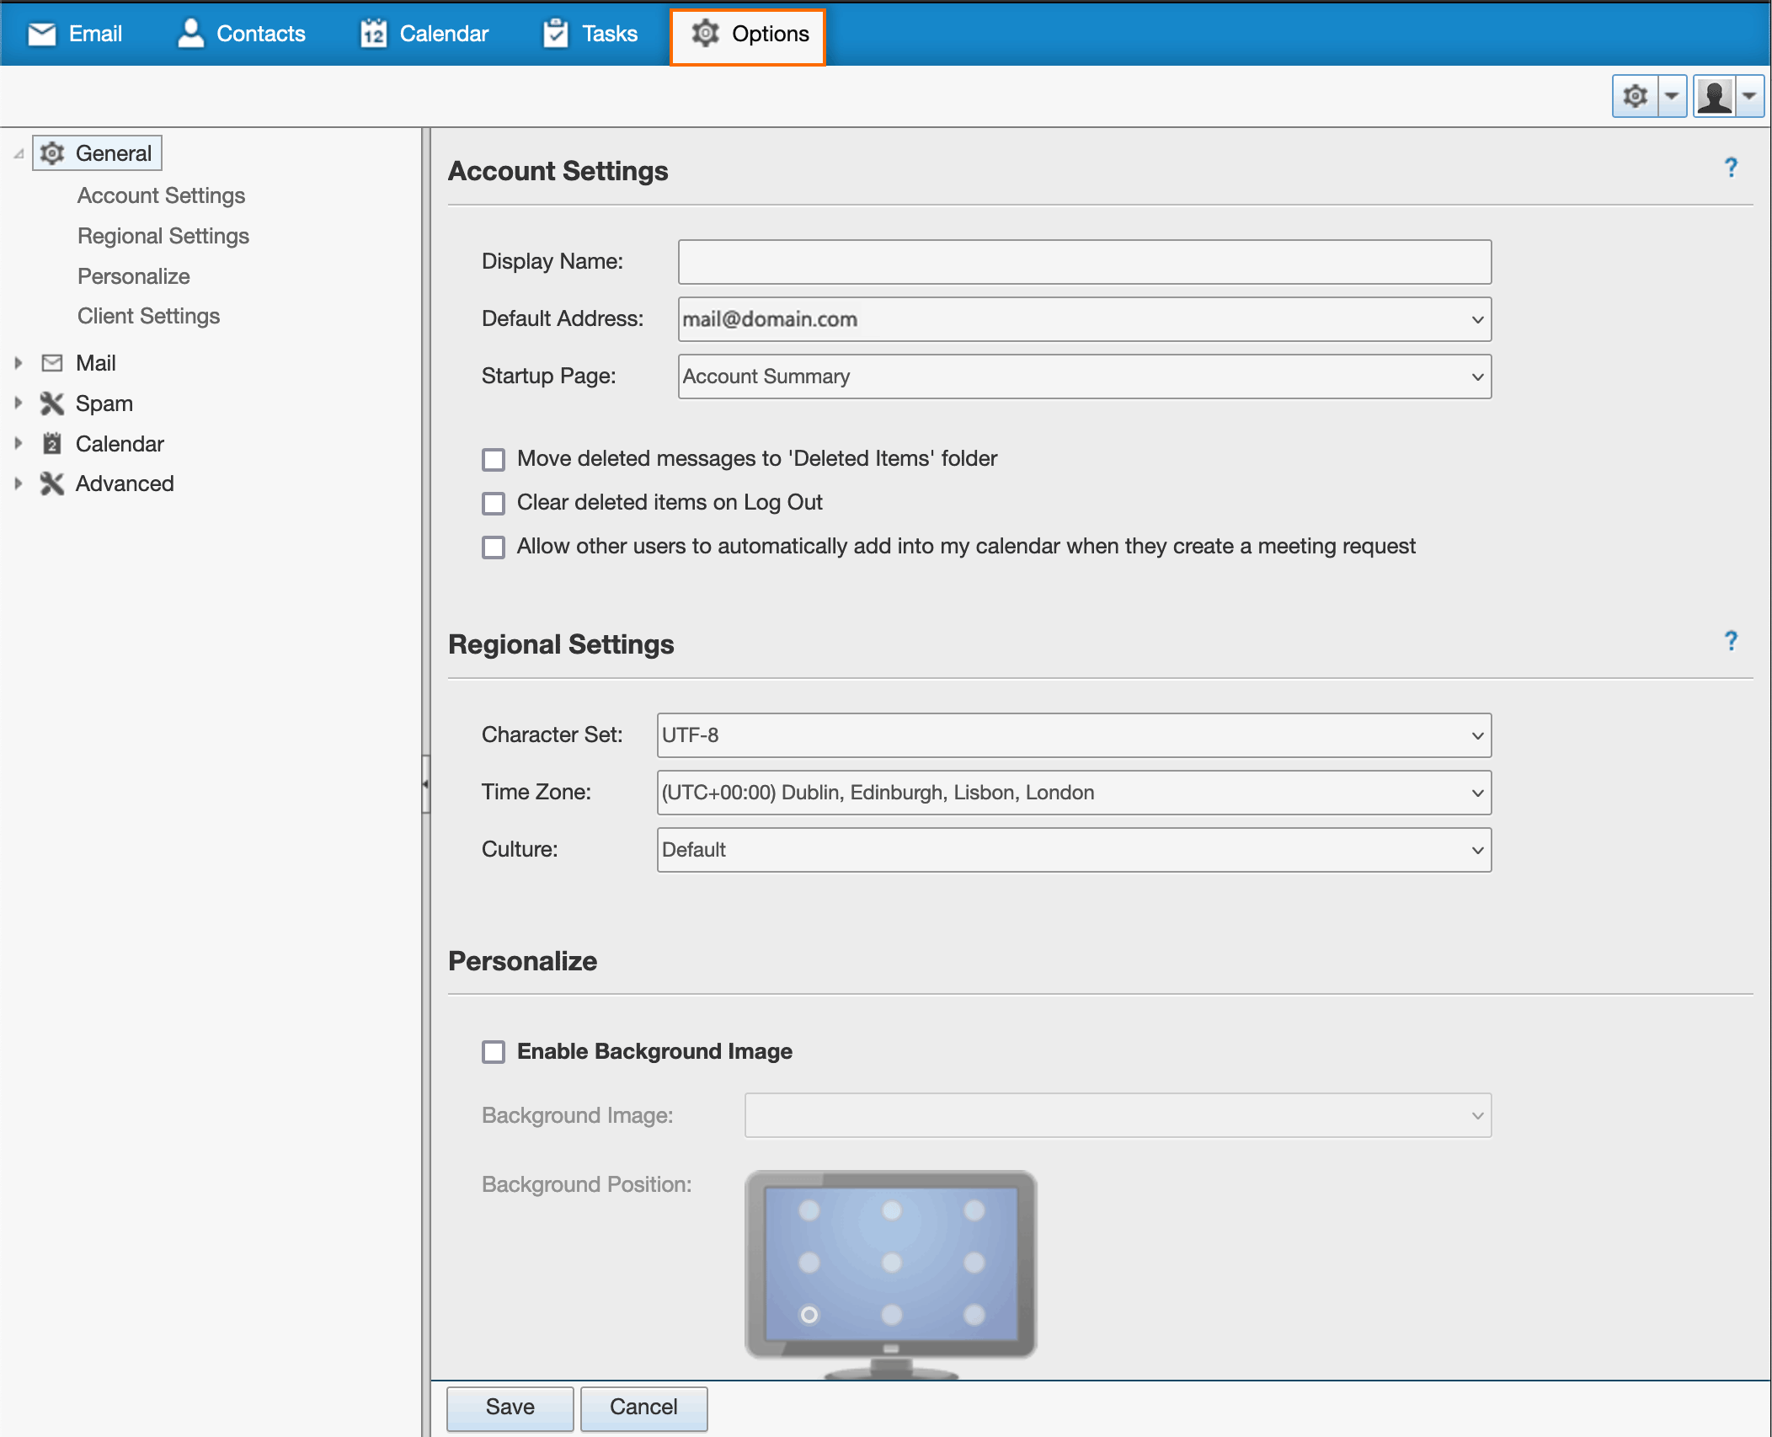Image resolution: width=1772 pixels, height=1437 pixels.
Task: Select Advanced in the options tree
Action: pos(125,483)
